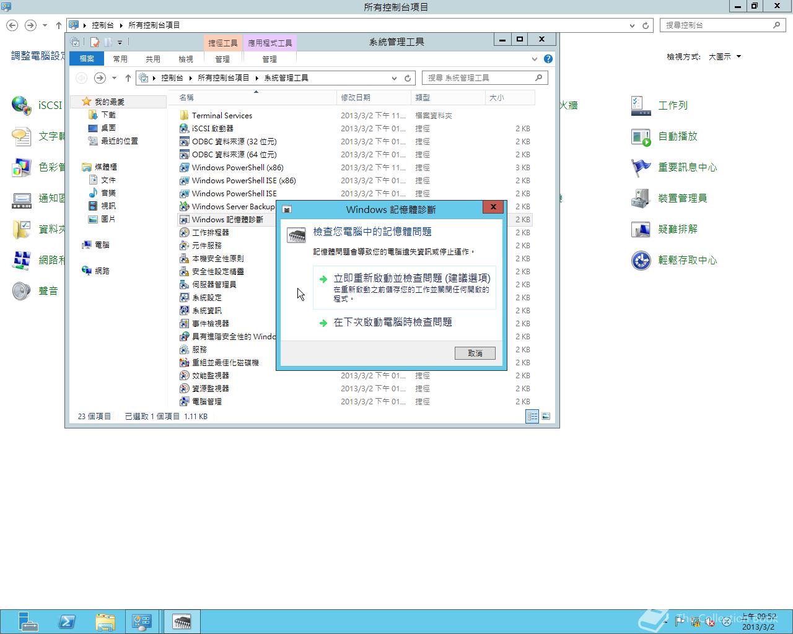
Task: Open 應用程式工具 管理 tab
Action: [x=269, y=59]
